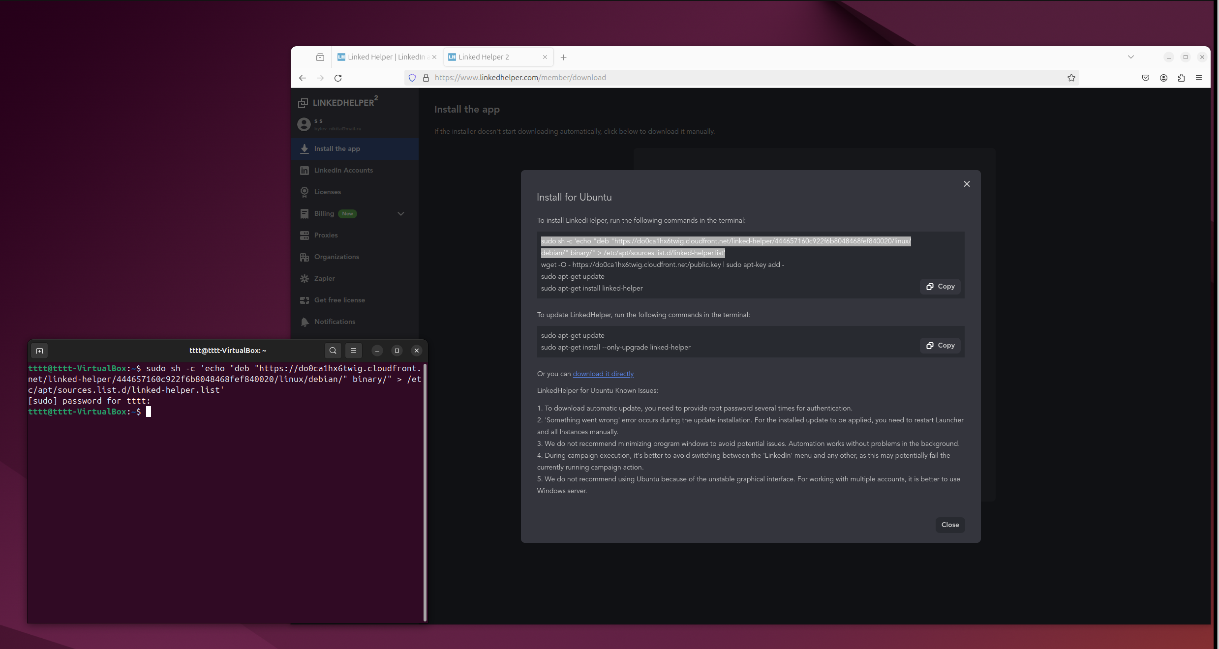Click the download it directly link
This screenshot has width=1219, height=649.
[603, 374]
